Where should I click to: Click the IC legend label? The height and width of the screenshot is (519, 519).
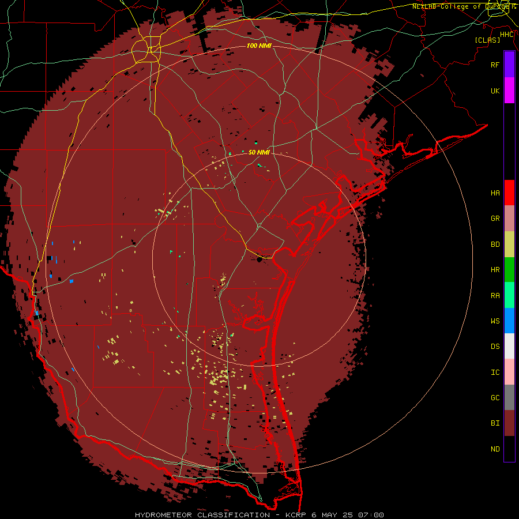pos(495,373)
